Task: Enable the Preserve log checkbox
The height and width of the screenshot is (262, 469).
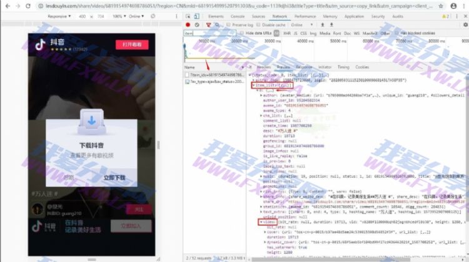Action: tap(228, 25)
